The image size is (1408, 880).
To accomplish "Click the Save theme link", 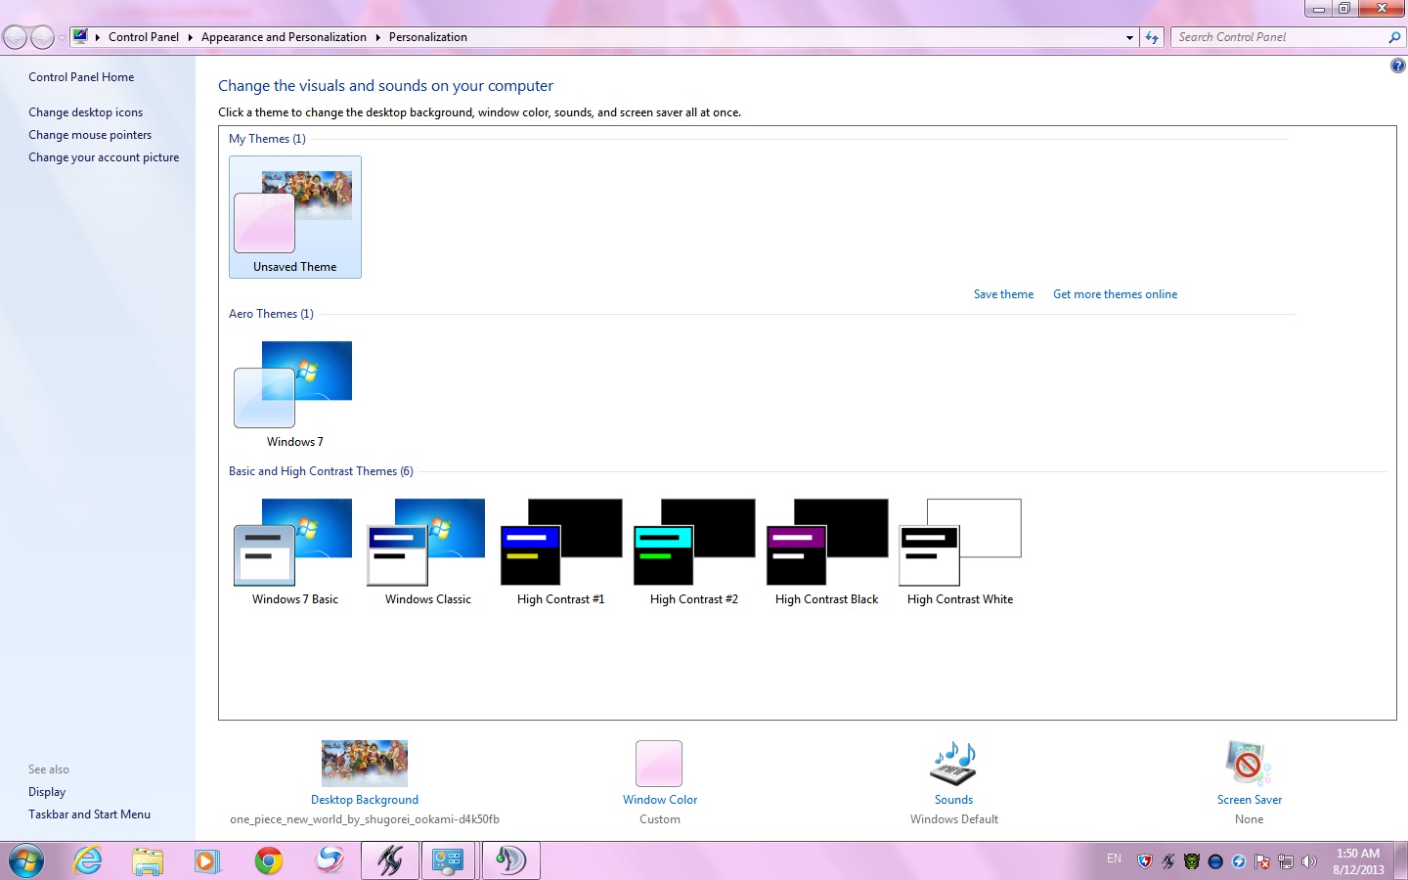I will click(x=1003, y=294).
